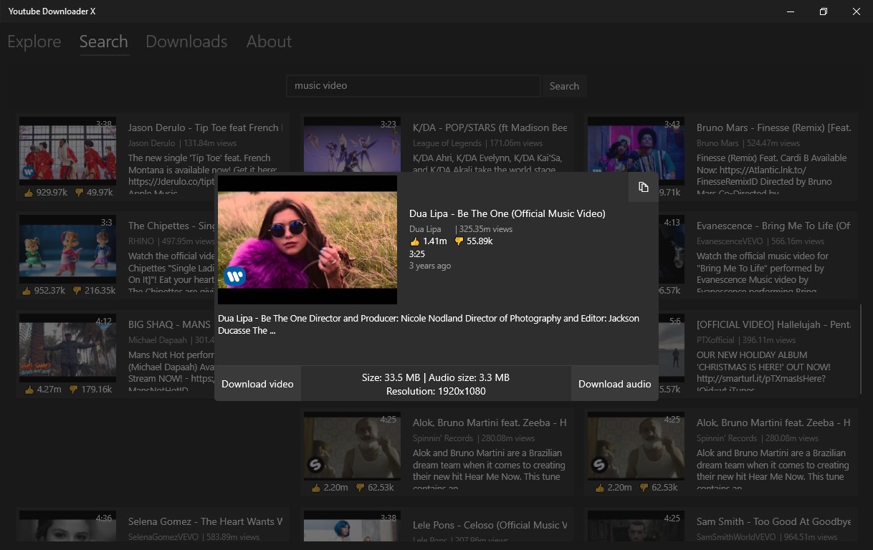The image size is (873, 550).
Task: Click the 'Resolution: 1920x1080' text
Action: pyautogui.click(x=436, y=391)
